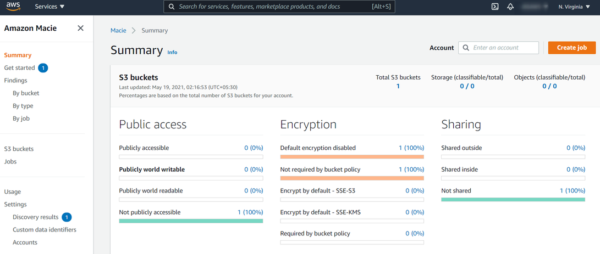Select Summary in the sidebar

point(18,55)
